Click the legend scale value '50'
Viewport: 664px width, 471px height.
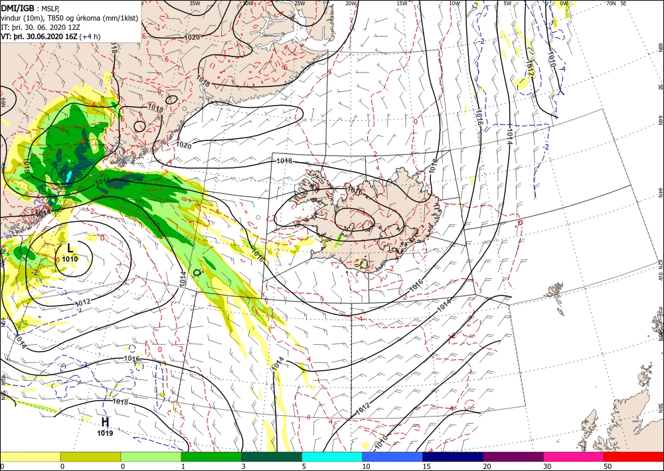[608, 466]
